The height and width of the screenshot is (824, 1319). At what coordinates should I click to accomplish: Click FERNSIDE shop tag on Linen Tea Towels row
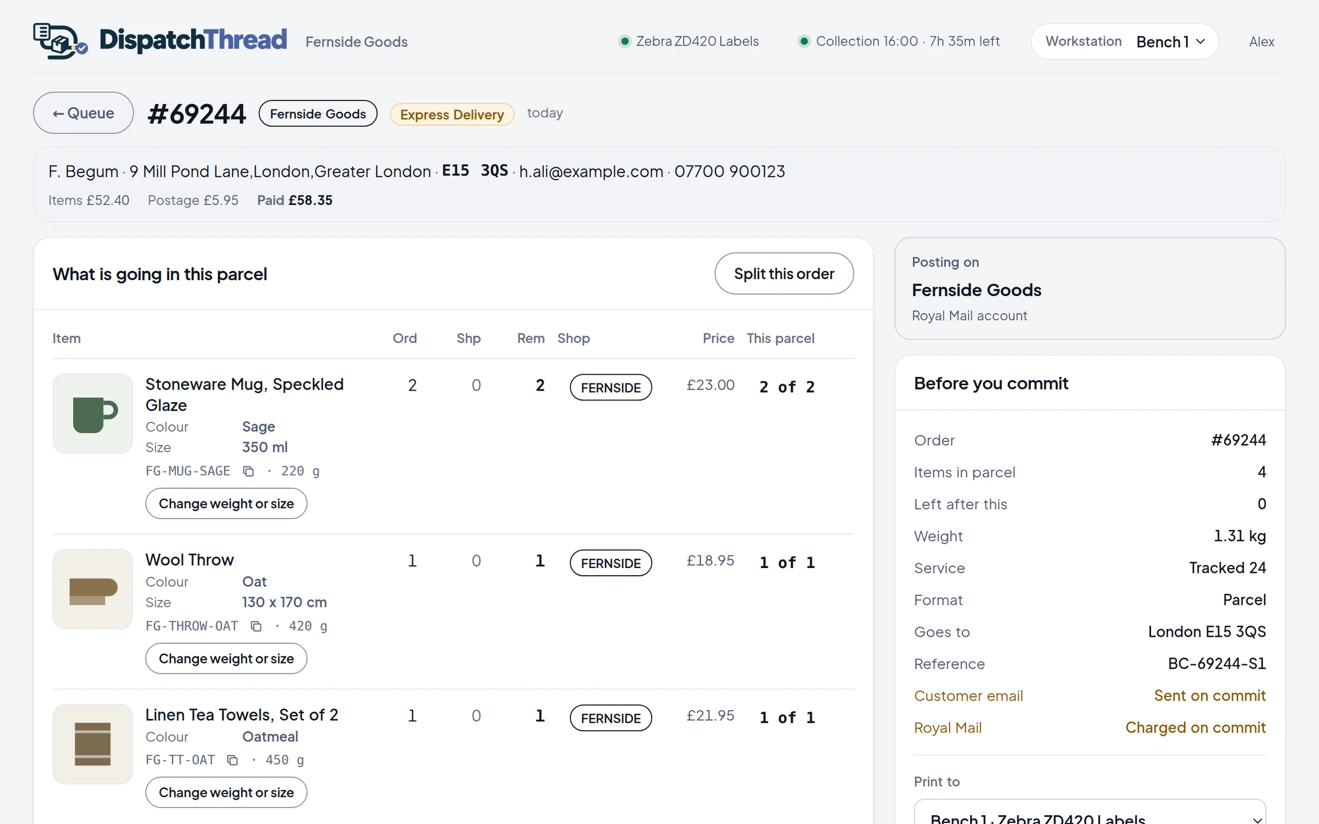tap(611, 718)
